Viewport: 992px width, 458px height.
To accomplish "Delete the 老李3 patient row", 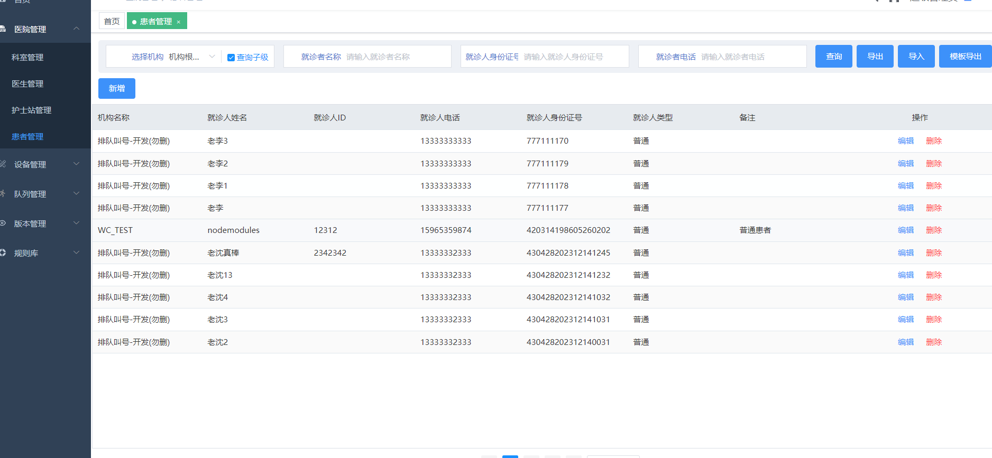I will 934,141.
